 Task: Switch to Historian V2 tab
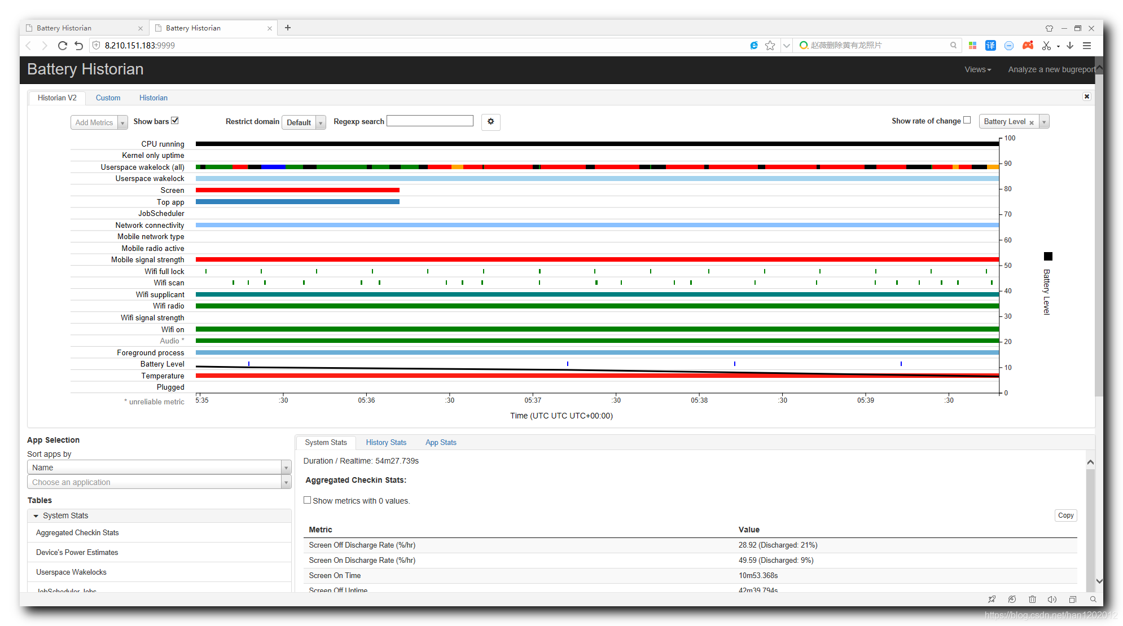pyautogui.click(x=57, y=98)
